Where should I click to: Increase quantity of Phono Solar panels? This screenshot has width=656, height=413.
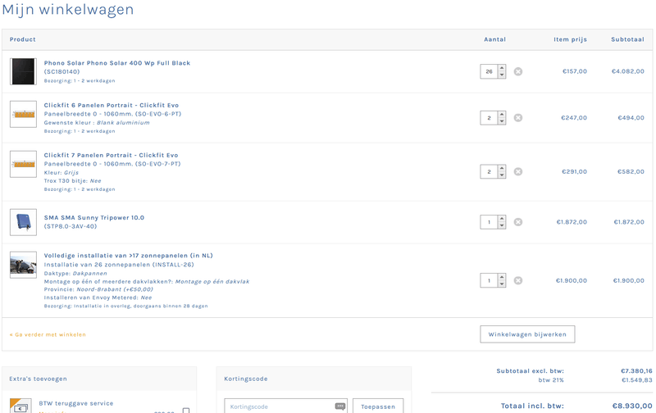[x=502, y=68]
